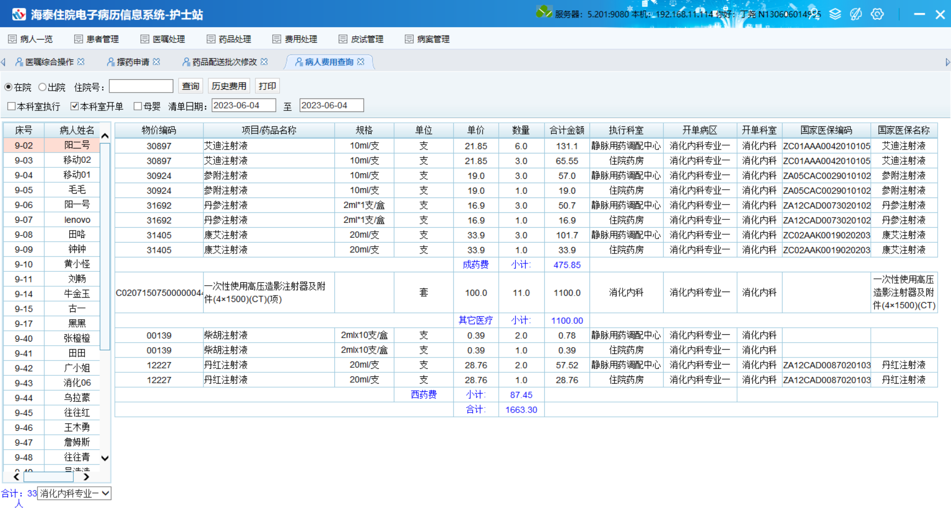Enable the 本科室执行 checkbox
Viewport: 951px width, 510px height.
click(11, 106)
